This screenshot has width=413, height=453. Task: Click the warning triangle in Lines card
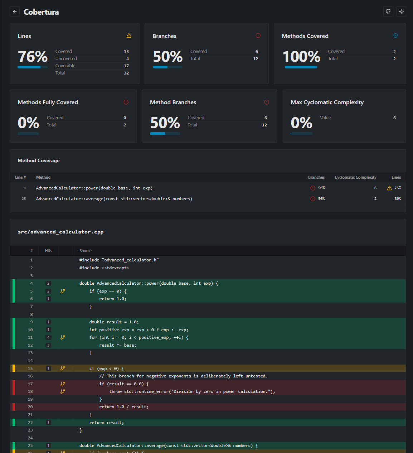pos(129,36)
